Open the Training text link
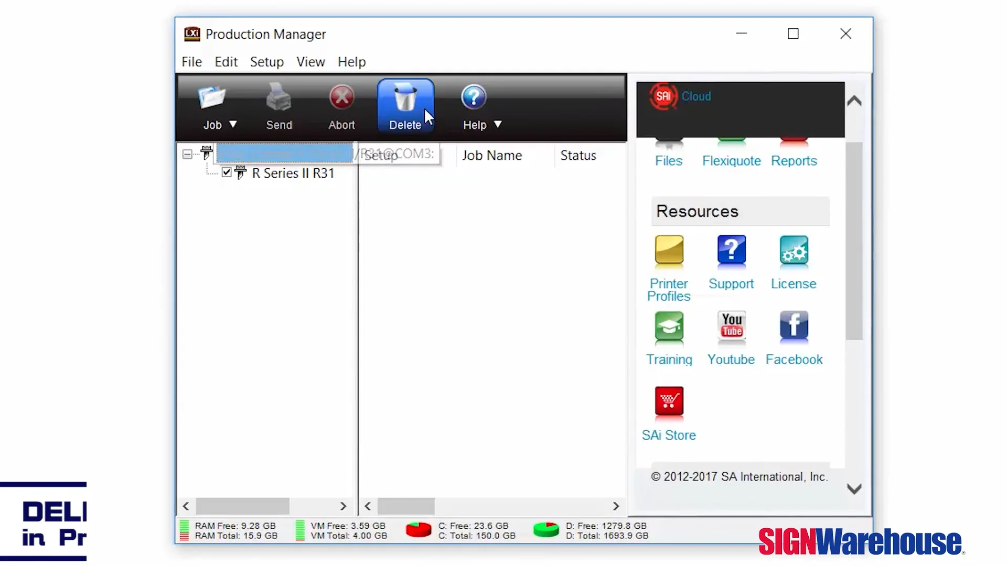 click(x=669, y=360)
